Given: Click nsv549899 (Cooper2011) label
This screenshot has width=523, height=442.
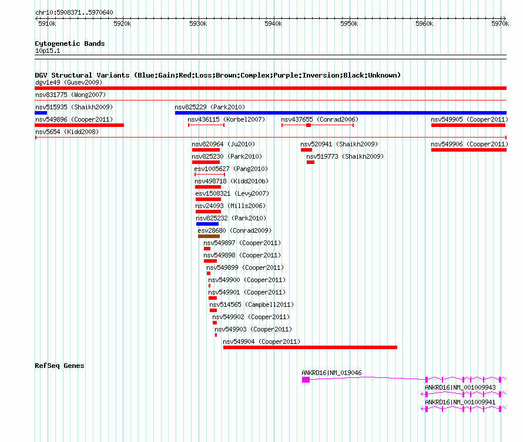Looking at the screenshot, I should tap(245, 267).
